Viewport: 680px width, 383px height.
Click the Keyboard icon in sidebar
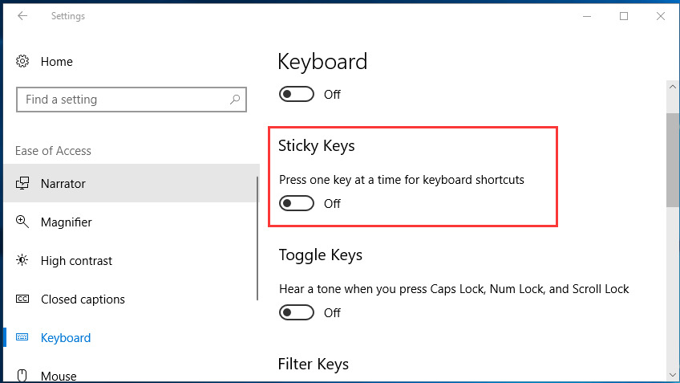point(22,337)
